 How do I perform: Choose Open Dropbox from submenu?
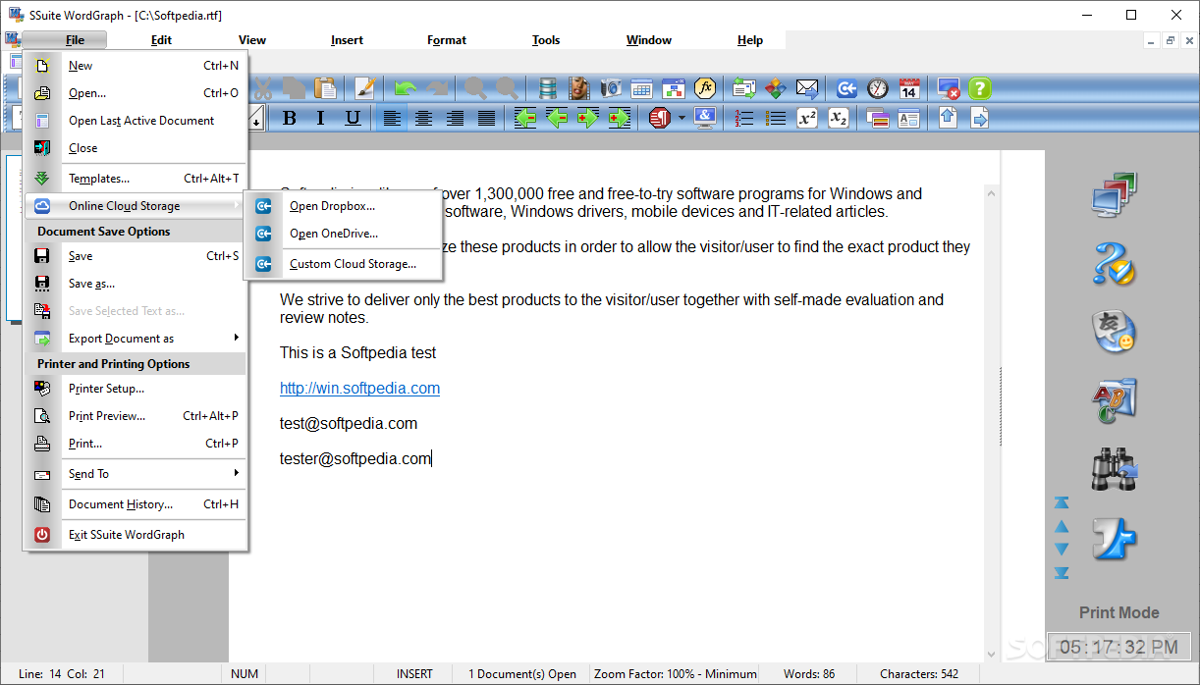344,206
